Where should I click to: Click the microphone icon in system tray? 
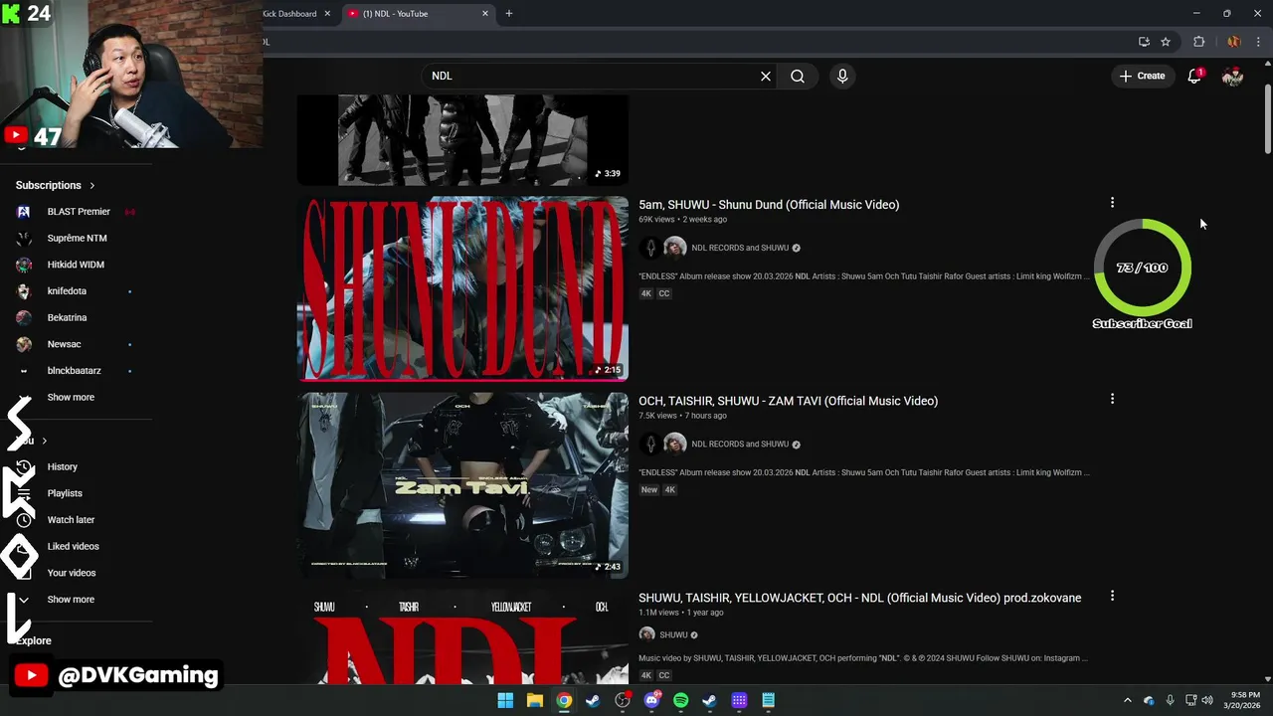(1170, 700)
